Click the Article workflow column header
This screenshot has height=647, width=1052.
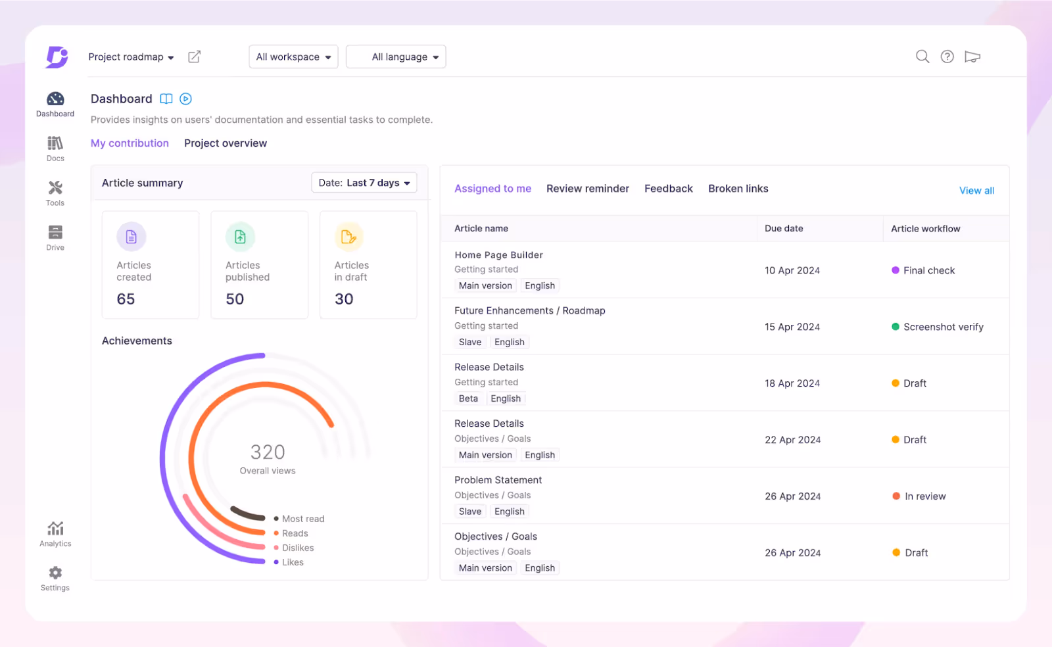point(925,229)
